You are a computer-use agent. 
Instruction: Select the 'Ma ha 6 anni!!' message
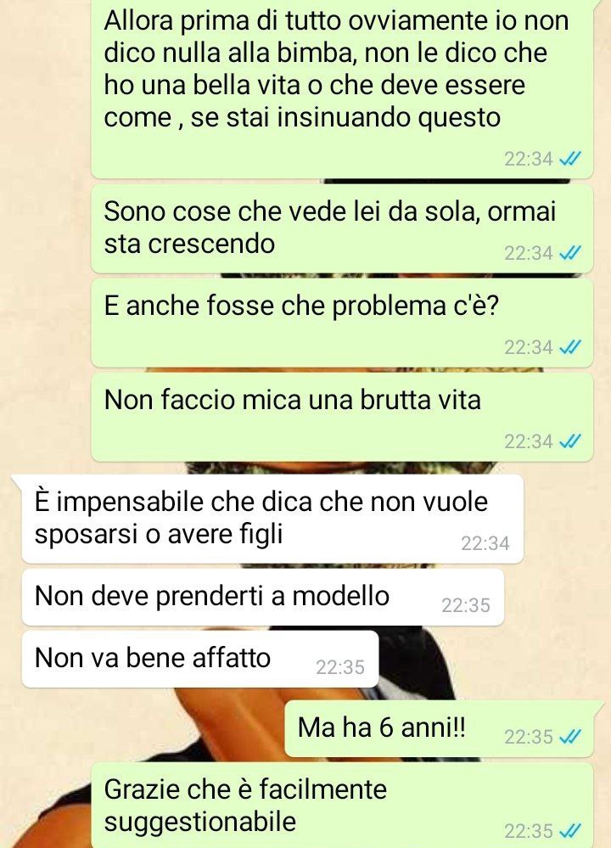pyautogui.click(x=439, y=728)
